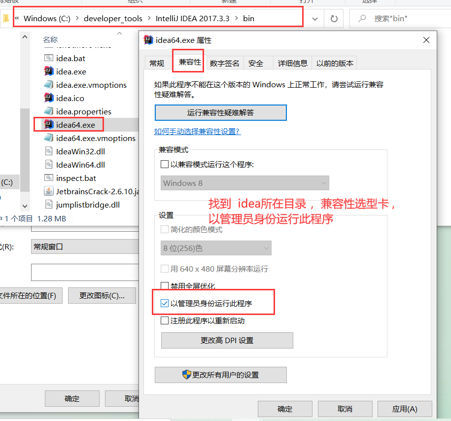The height and width of the screenshot is (421, 451).
Task: Click the IdeaWin32.dll file icon
Action: [49, 151]
